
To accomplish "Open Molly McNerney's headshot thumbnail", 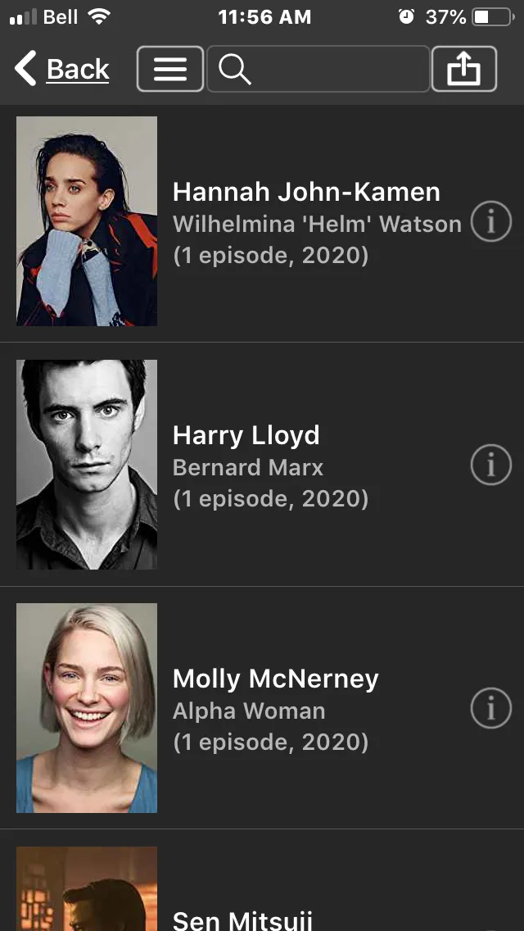I will pyautogui.click(x=87, y=708).
